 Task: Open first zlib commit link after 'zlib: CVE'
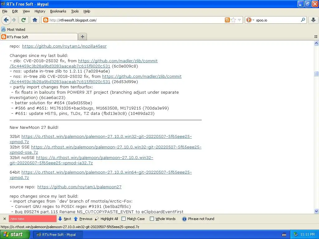click(x=118, y=61)
